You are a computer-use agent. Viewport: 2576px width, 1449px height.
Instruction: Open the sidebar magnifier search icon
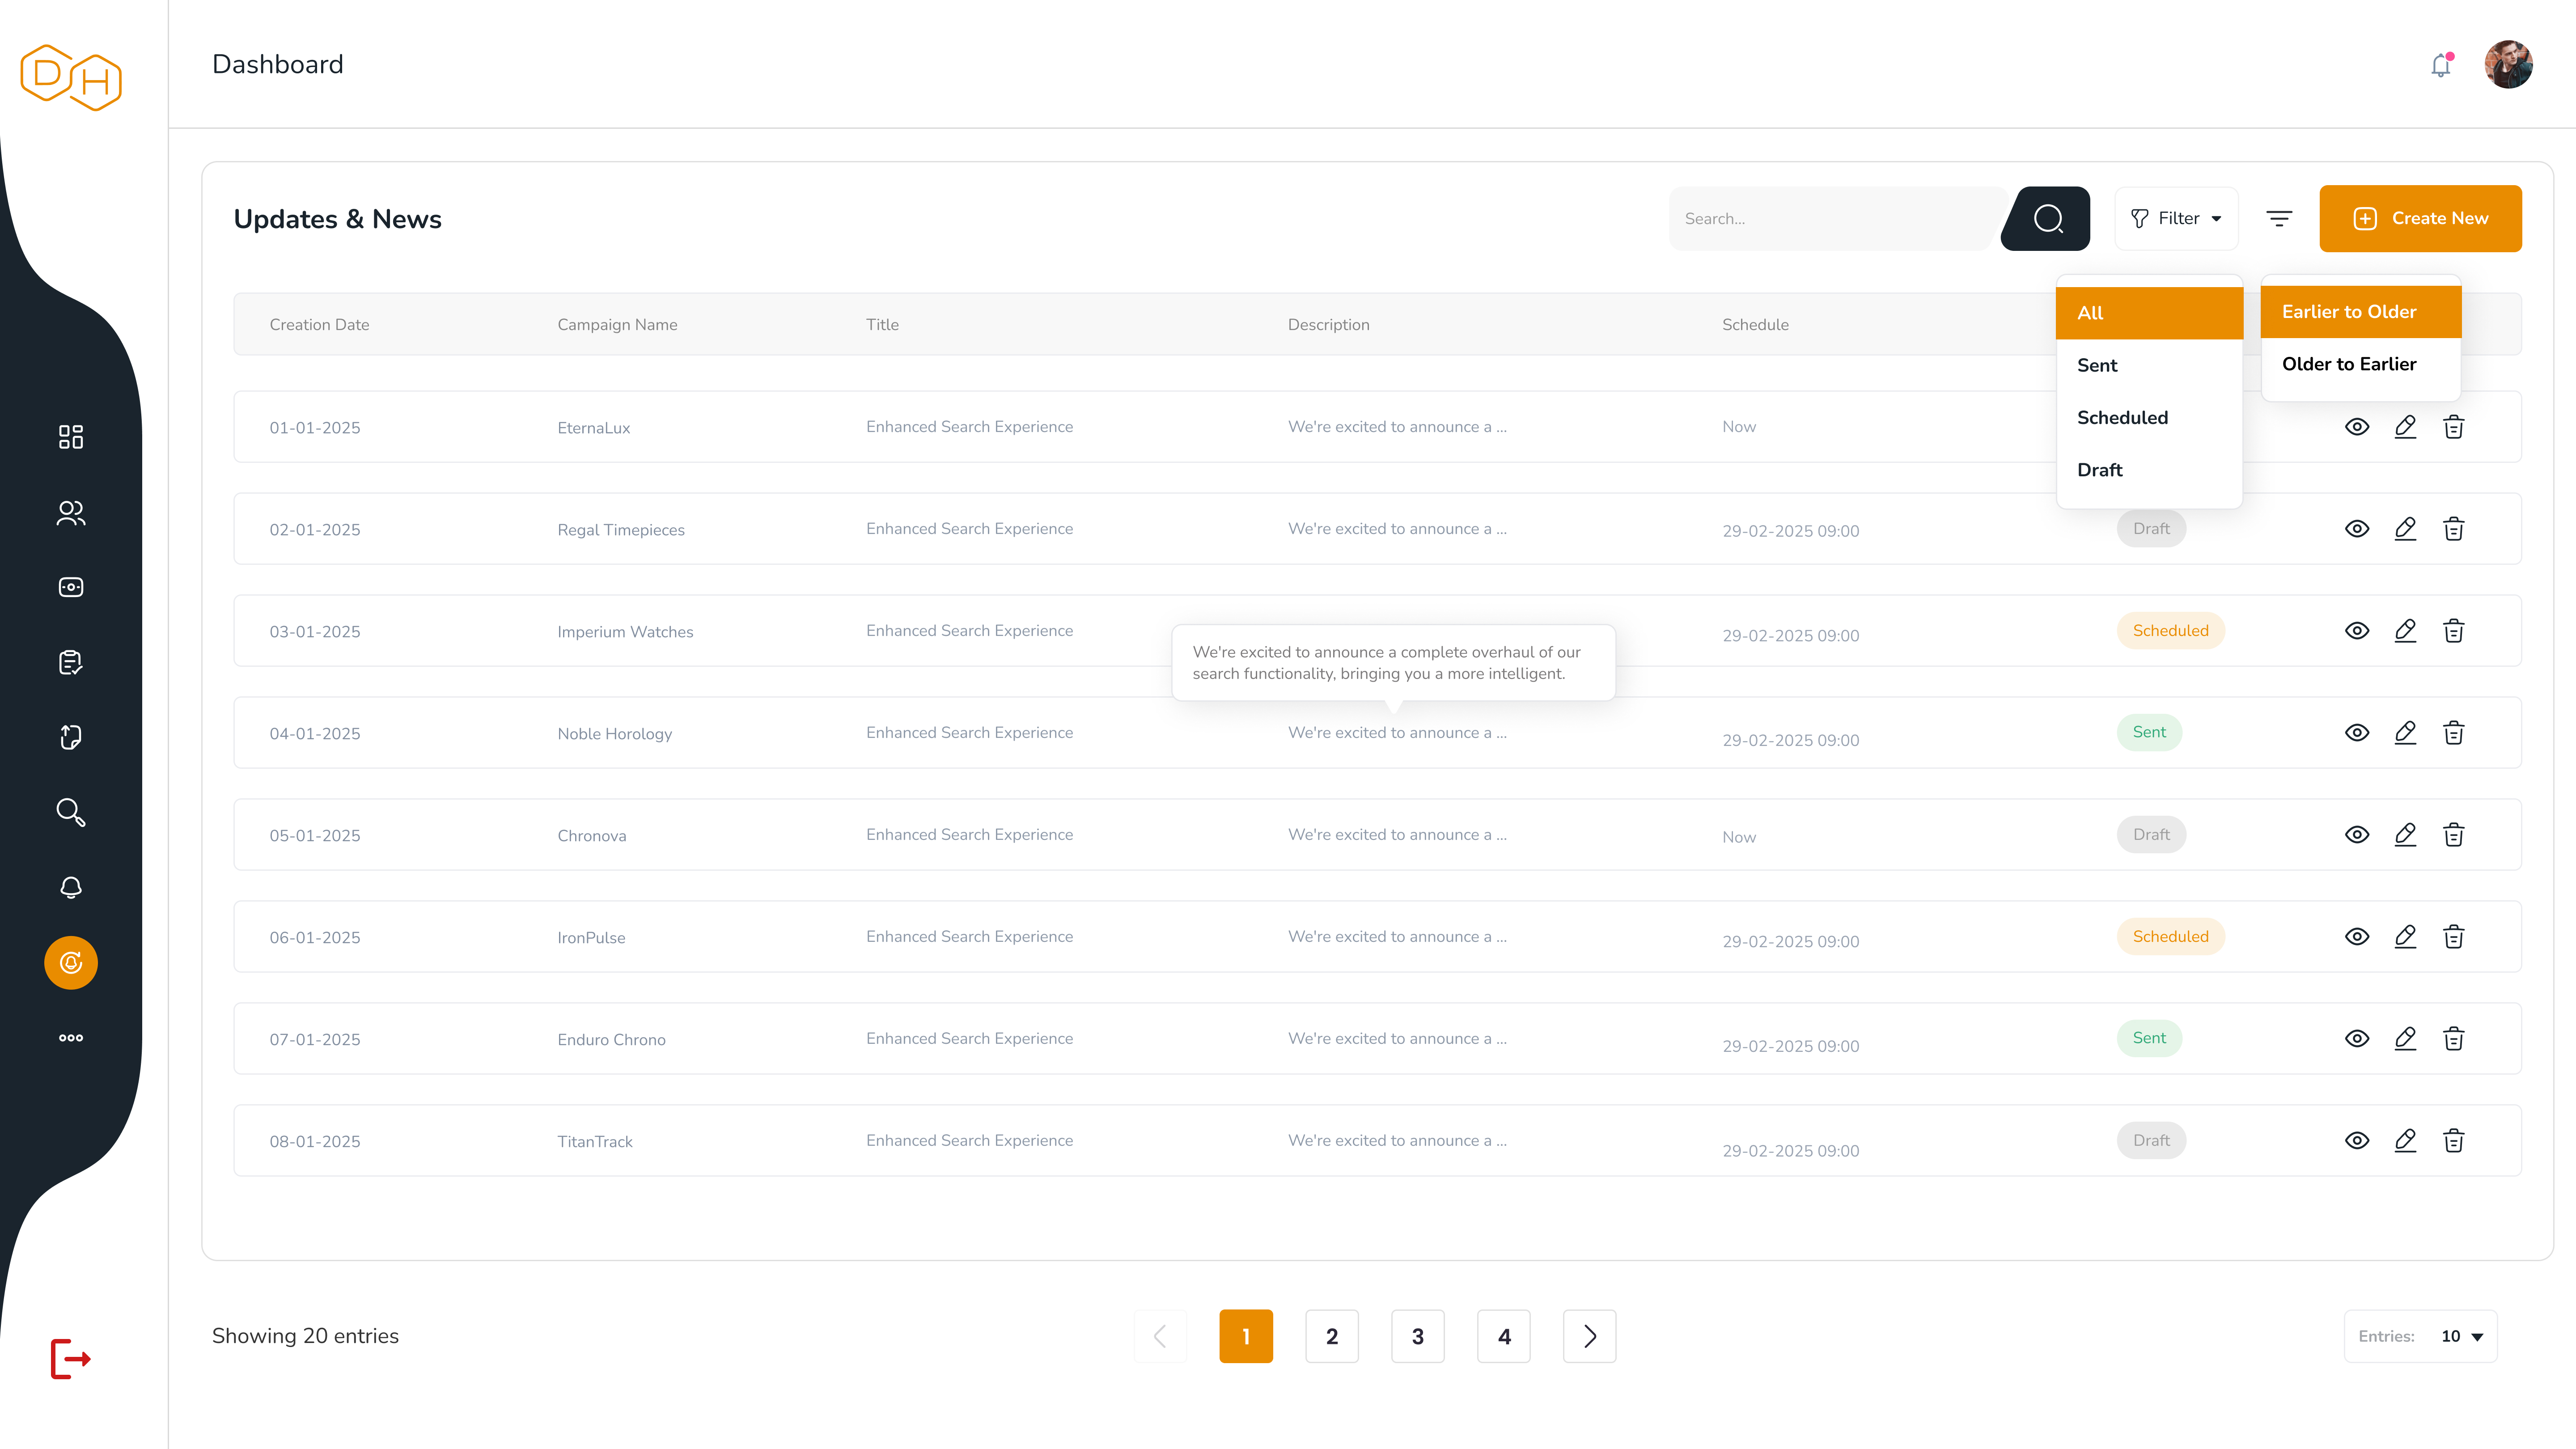pos(70,812)
